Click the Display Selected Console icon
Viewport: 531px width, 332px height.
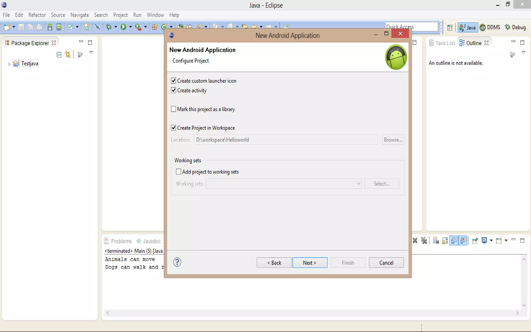coord(484,241)
